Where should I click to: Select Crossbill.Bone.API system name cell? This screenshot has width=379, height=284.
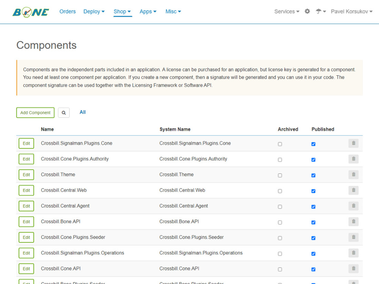(x=179, y=222)
